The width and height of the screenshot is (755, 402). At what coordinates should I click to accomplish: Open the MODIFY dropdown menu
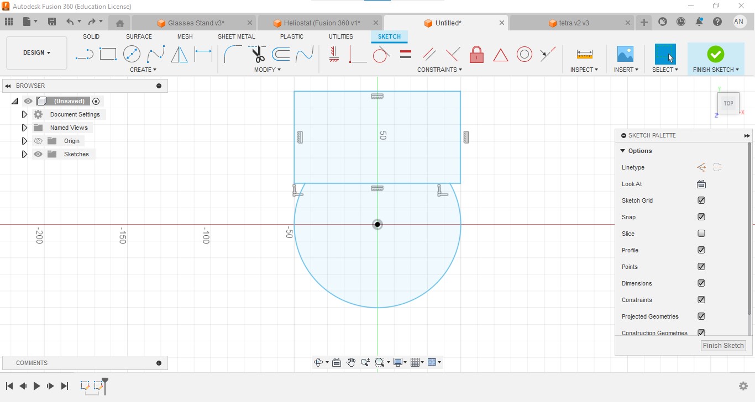click(268, 70)
